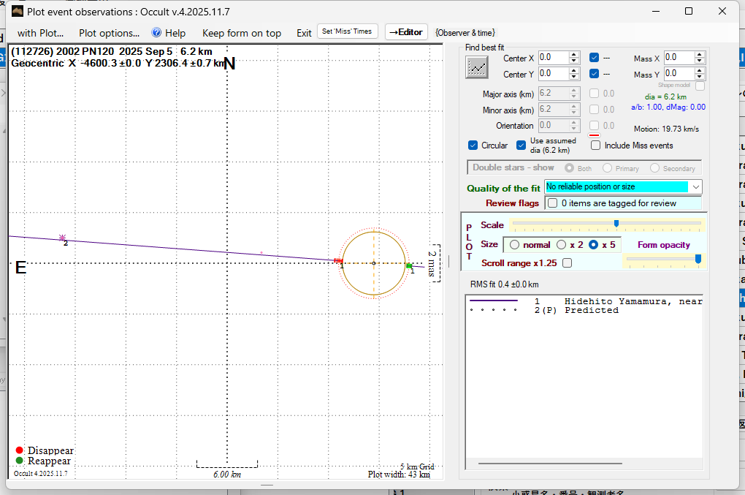Screen dimensions: 745x495
Task: Increase Center X with up spinner arrow
Action: coord(574,54)
